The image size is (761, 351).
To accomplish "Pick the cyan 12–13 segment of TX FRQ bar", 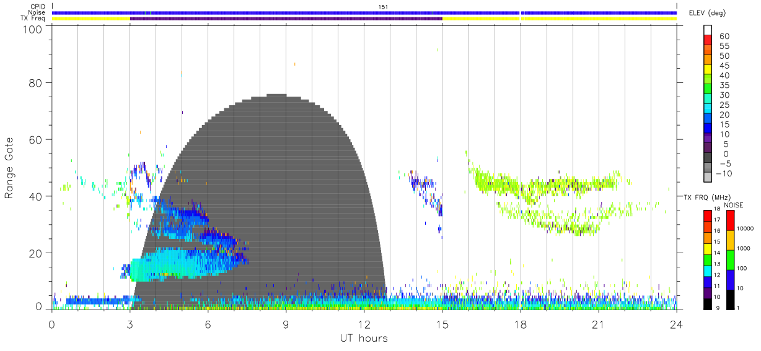I will 707,271.
